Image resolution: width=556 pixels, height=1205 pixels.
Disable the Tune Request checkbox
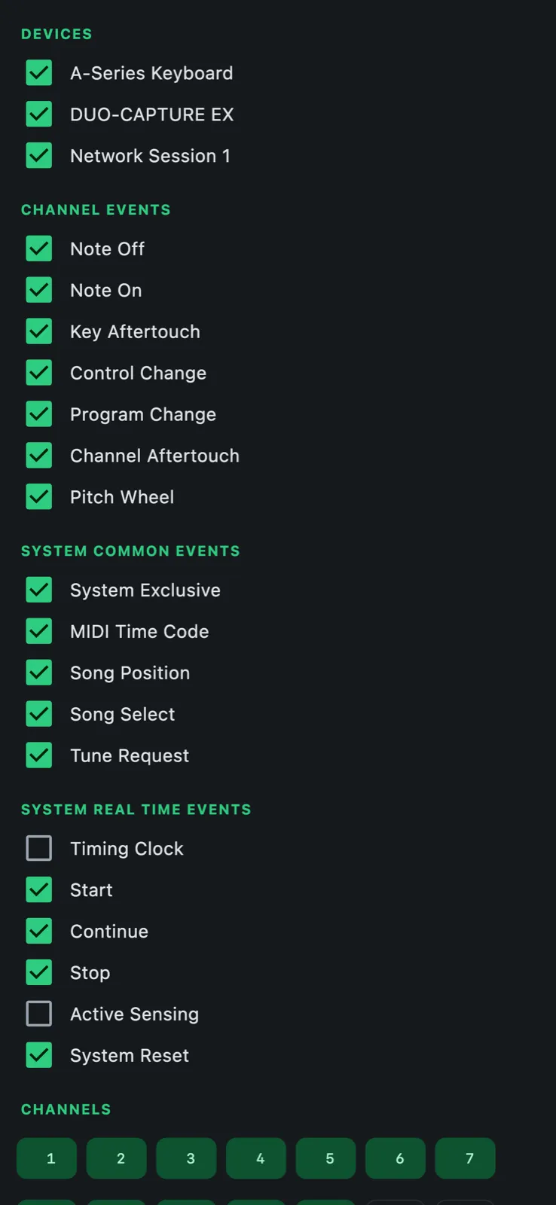click(x=39, y=755)
